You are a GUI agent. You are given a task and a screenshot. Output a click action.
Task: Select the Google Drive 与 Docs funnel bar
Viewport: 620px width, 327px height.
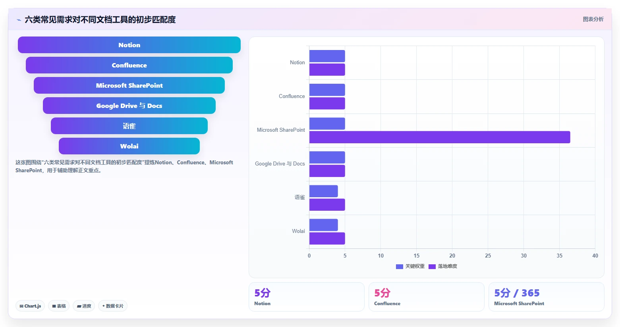pyautogui.click(x=129, y=106)
